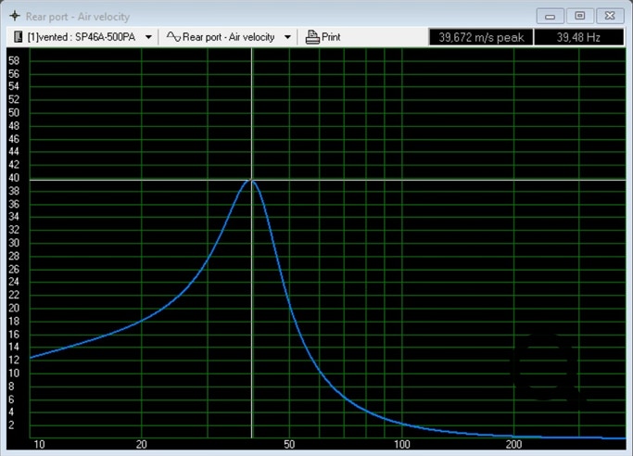Click the window title Rear port - Air velocity
The width and height of the screenshot is (633, 456).
tap(78, 16)
